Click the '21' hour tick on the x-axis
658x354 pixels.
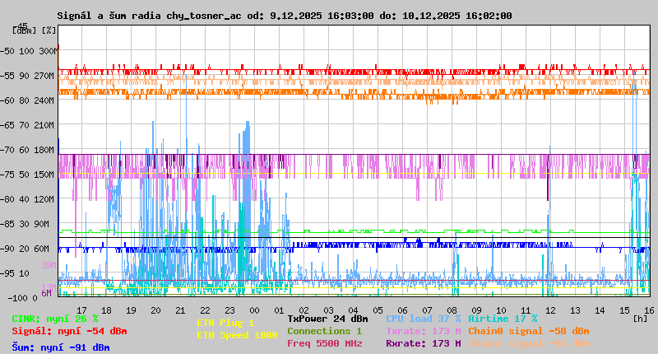[180, 310]
